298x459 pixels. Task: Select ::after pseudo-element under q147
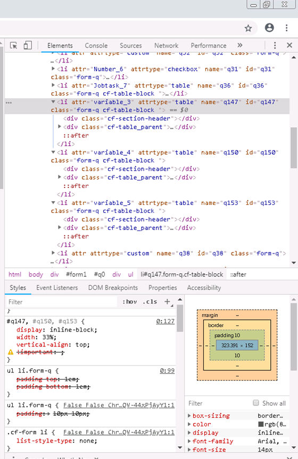point(76,136)
